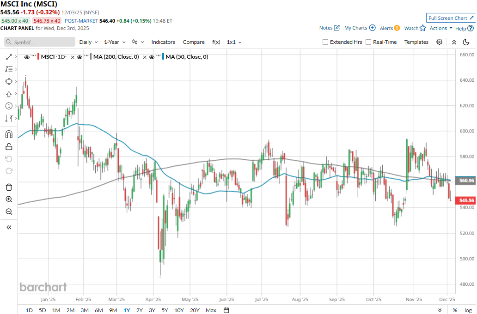The image size is (477, 314).
Task: Hide the MA (200, Close, 0) line
Action: click(80, 57)
